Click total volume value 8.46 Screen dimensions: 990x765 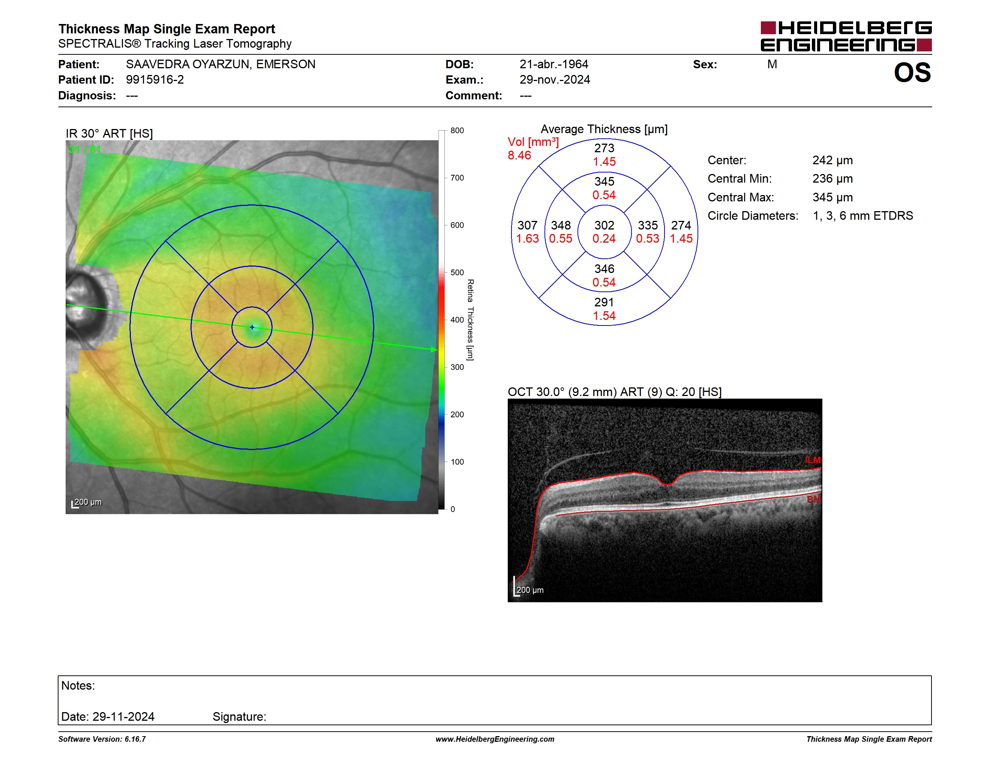tap(519, 156)
